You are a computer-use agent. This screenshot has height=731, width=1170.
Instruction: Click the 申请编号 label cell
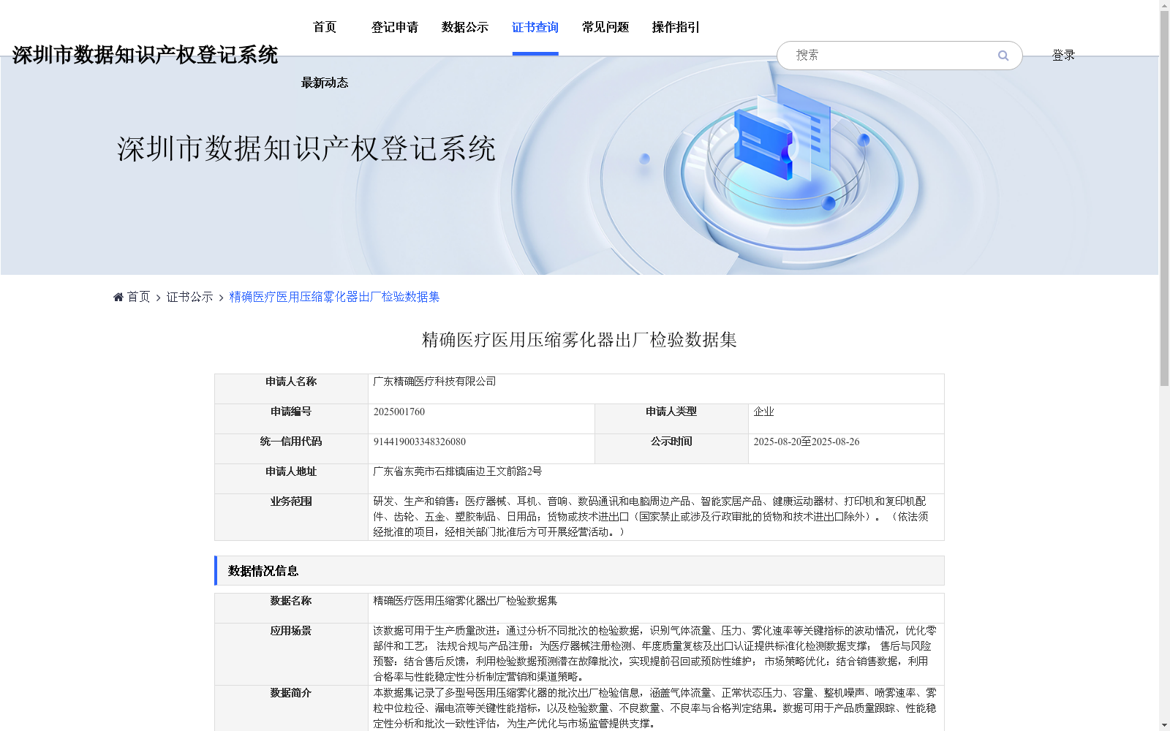click(x=291, y=419)
